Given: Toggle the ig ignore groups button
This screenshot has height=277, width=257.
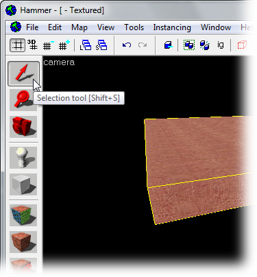Looking at the screenshot, I should 221,45.
